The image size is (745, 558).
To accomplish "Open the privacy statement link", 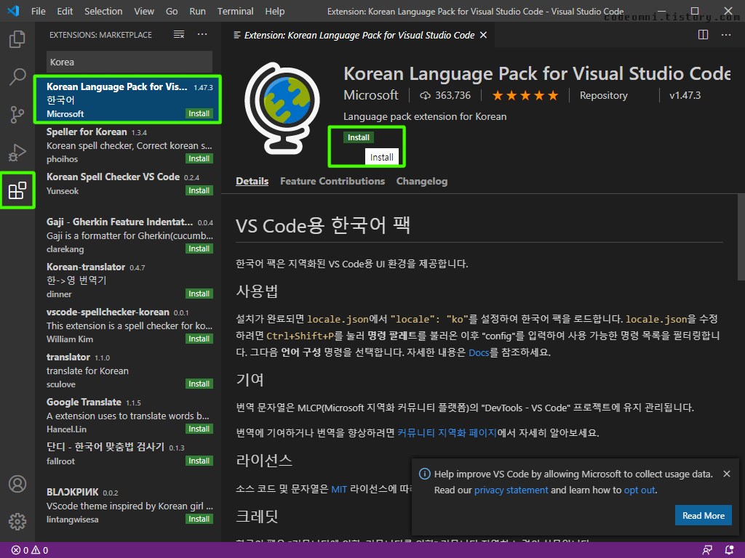I will [x=511, y=490].
